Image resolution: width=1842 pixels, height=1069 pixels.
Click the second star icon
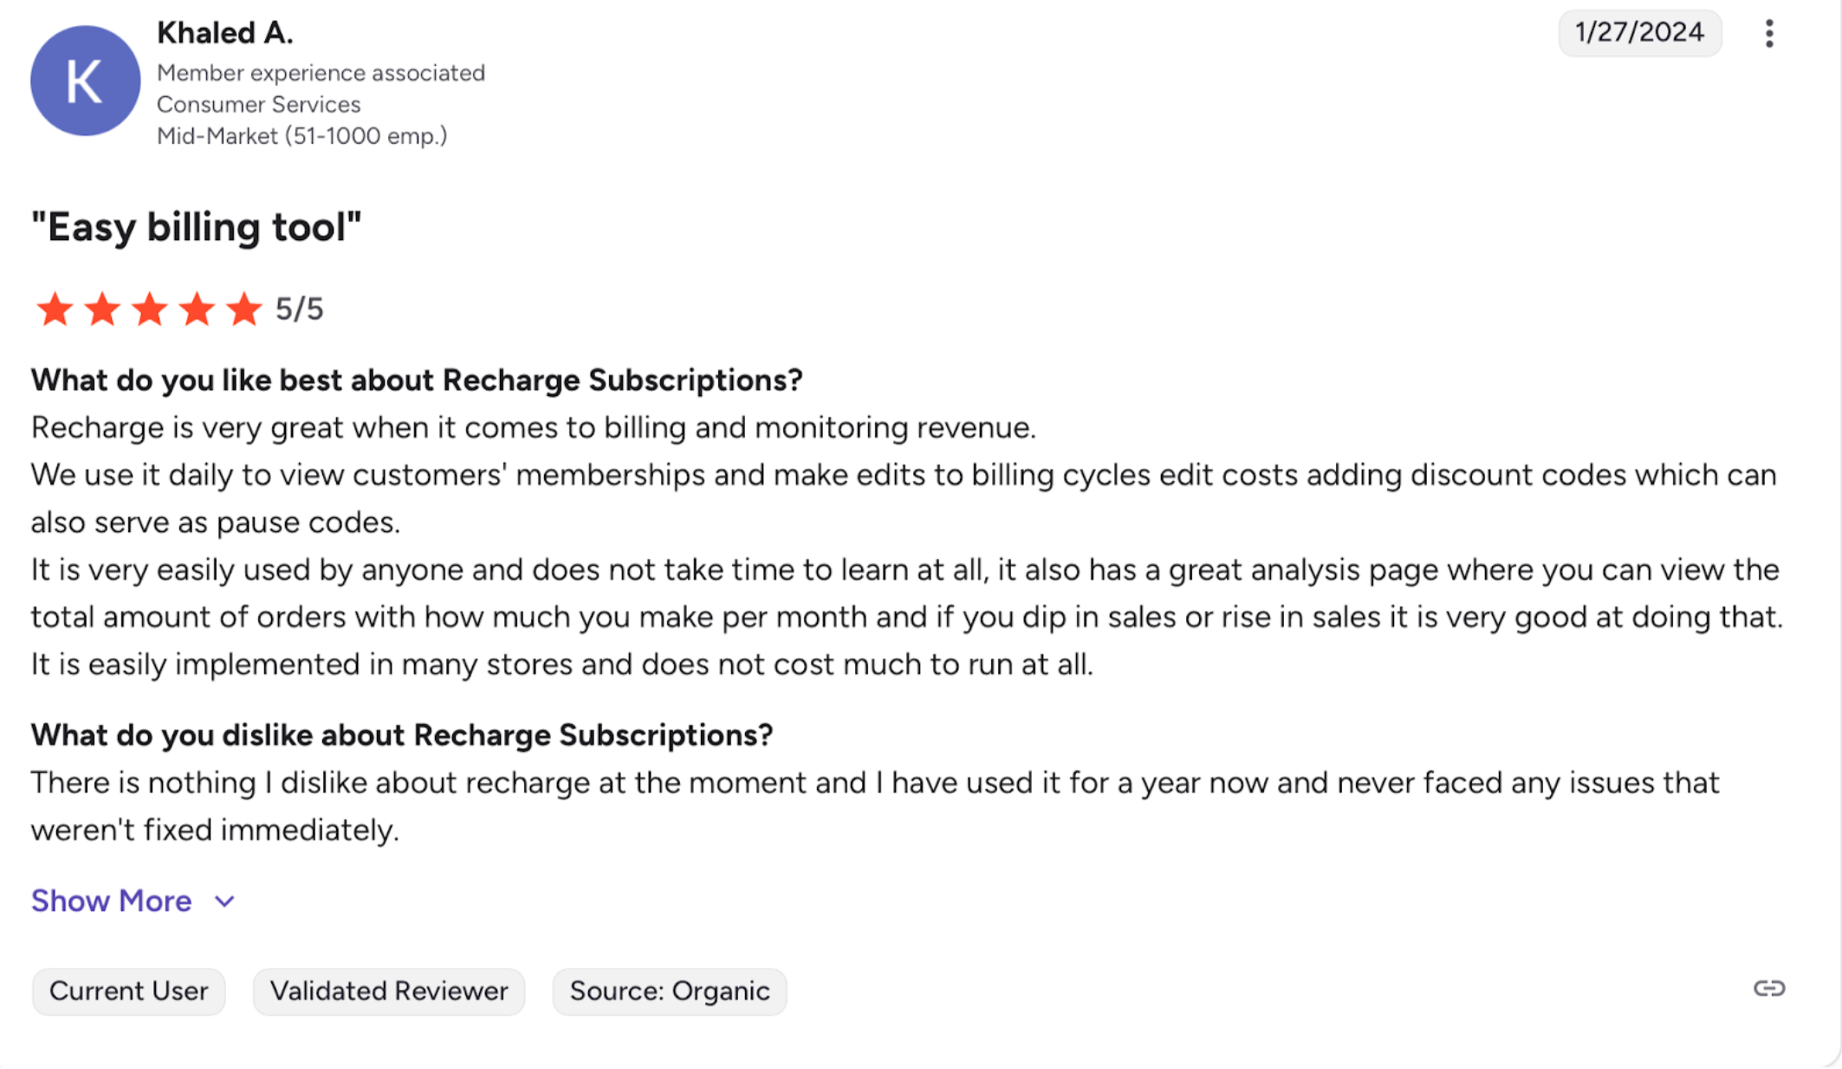[x=102, y=308]
